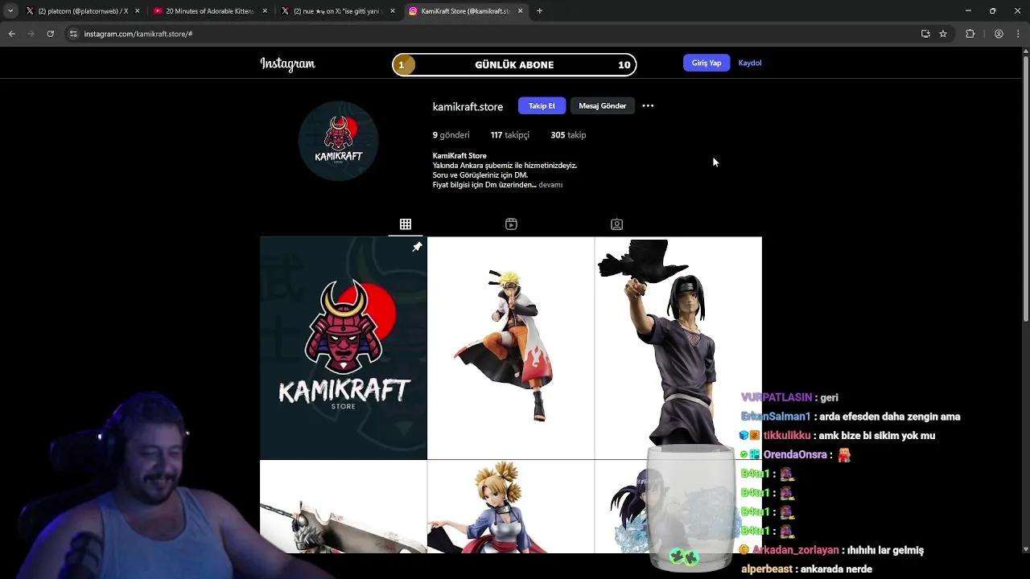The image size is (1030, 579).
Task: Click the Instagram logo
Action: click(x=287, y=64)
